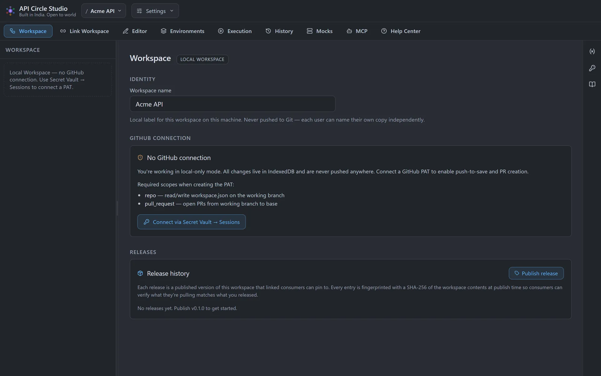
Task: Switch to the Workspace tab
Action: pyautogui.click(x=28, y=31)
